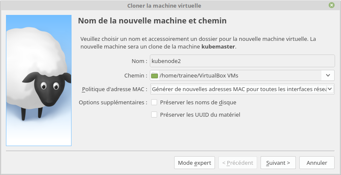The image size is (341, 175).
Task: Click the Nom label
Action: pyautogui.click(x=139, y=61)
